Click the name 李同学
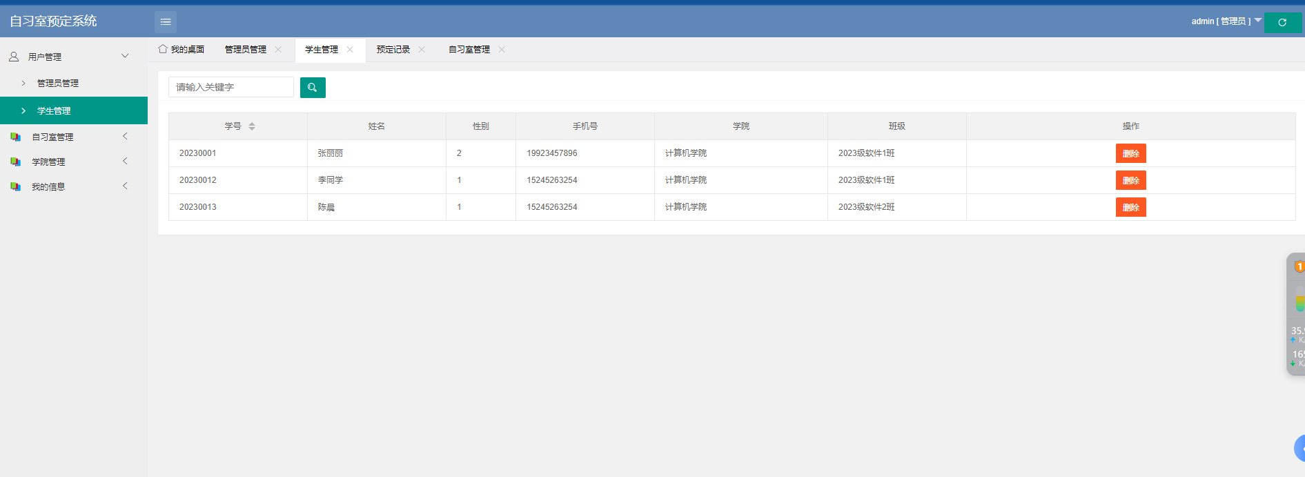This screenshot has height=477, width=1305. click(331, 180)
